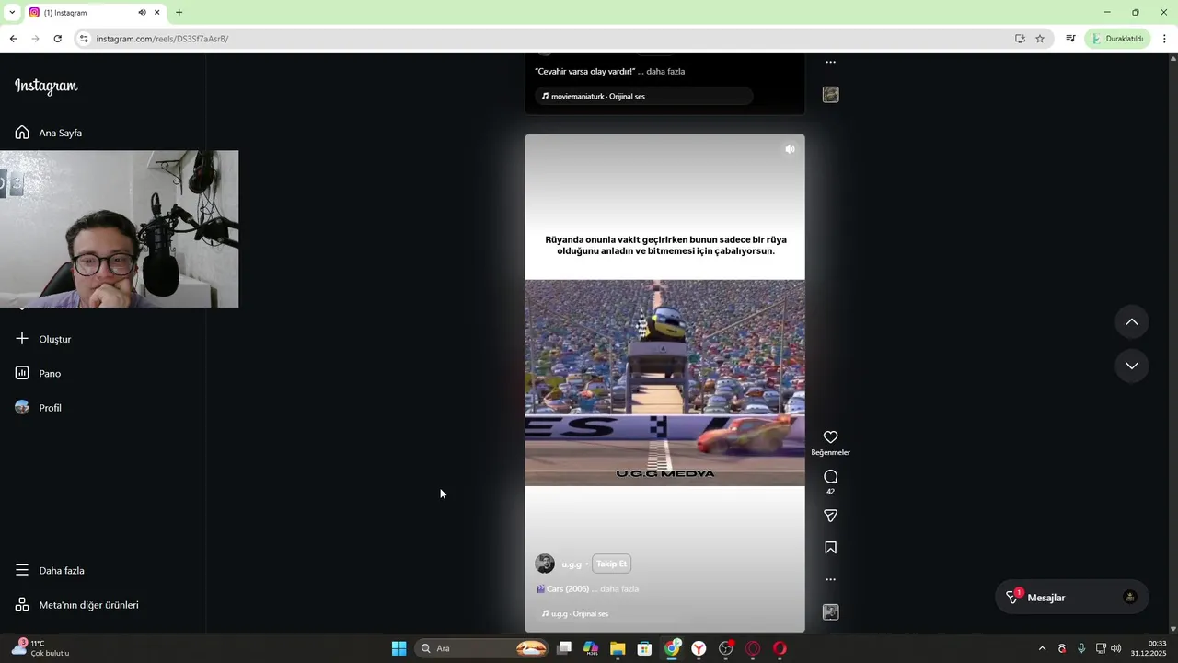Open the Windows Start menu

pyautogui.click(x=398, y=648)
